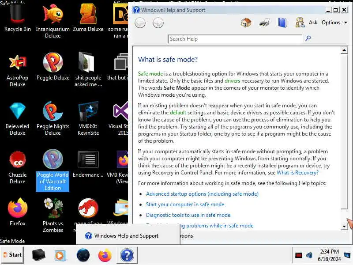
Task: Select Chuzzle Deluxe desktop icon
Action: tap(17, 167)
